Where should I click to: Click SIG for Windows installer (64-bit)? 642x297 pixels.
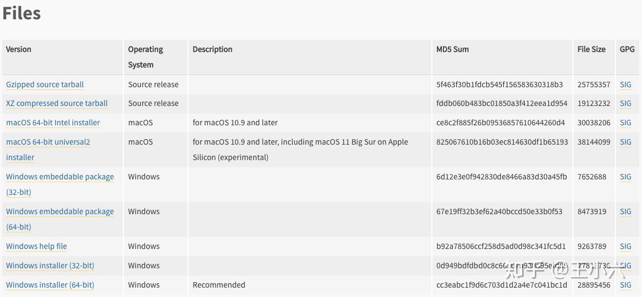click(x=625, y=285)
